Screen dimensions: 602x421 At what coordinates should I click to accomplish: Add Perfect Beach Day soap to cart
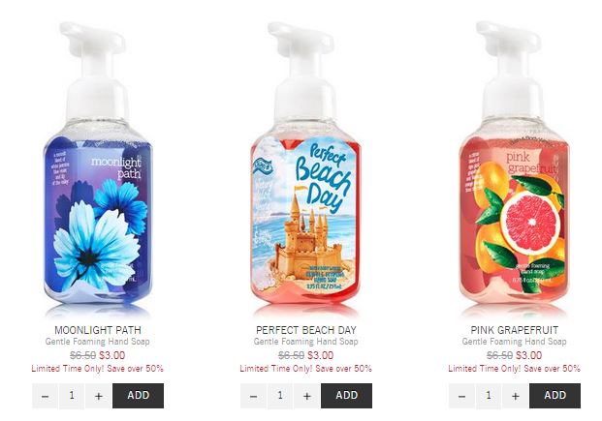(x=347, y=396)
